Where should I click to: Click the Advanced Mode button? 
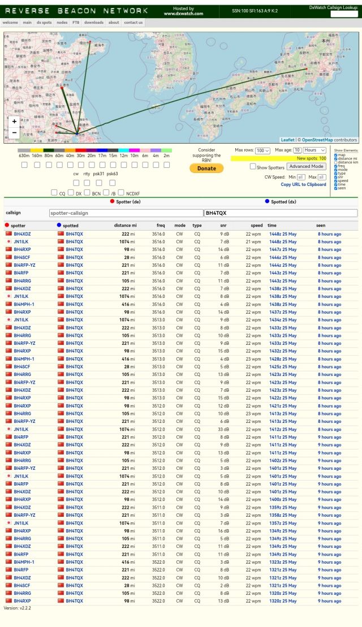(x=307, y=166)
